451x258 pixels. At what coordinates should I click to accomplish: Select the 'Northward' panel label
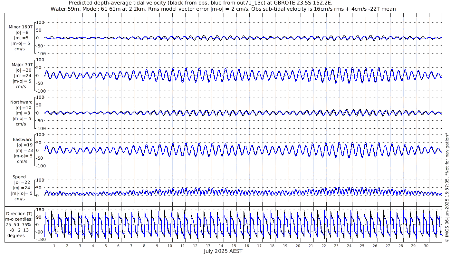point(21,102)
